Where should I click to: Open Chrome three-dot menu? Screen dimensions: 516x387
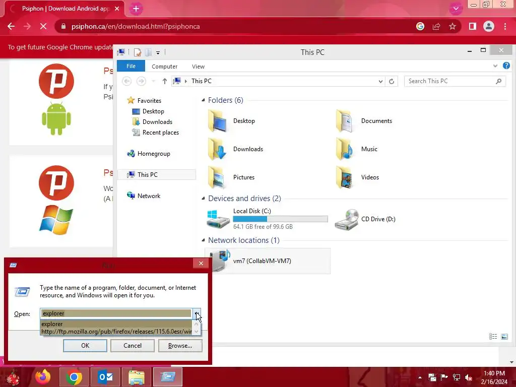505,26
